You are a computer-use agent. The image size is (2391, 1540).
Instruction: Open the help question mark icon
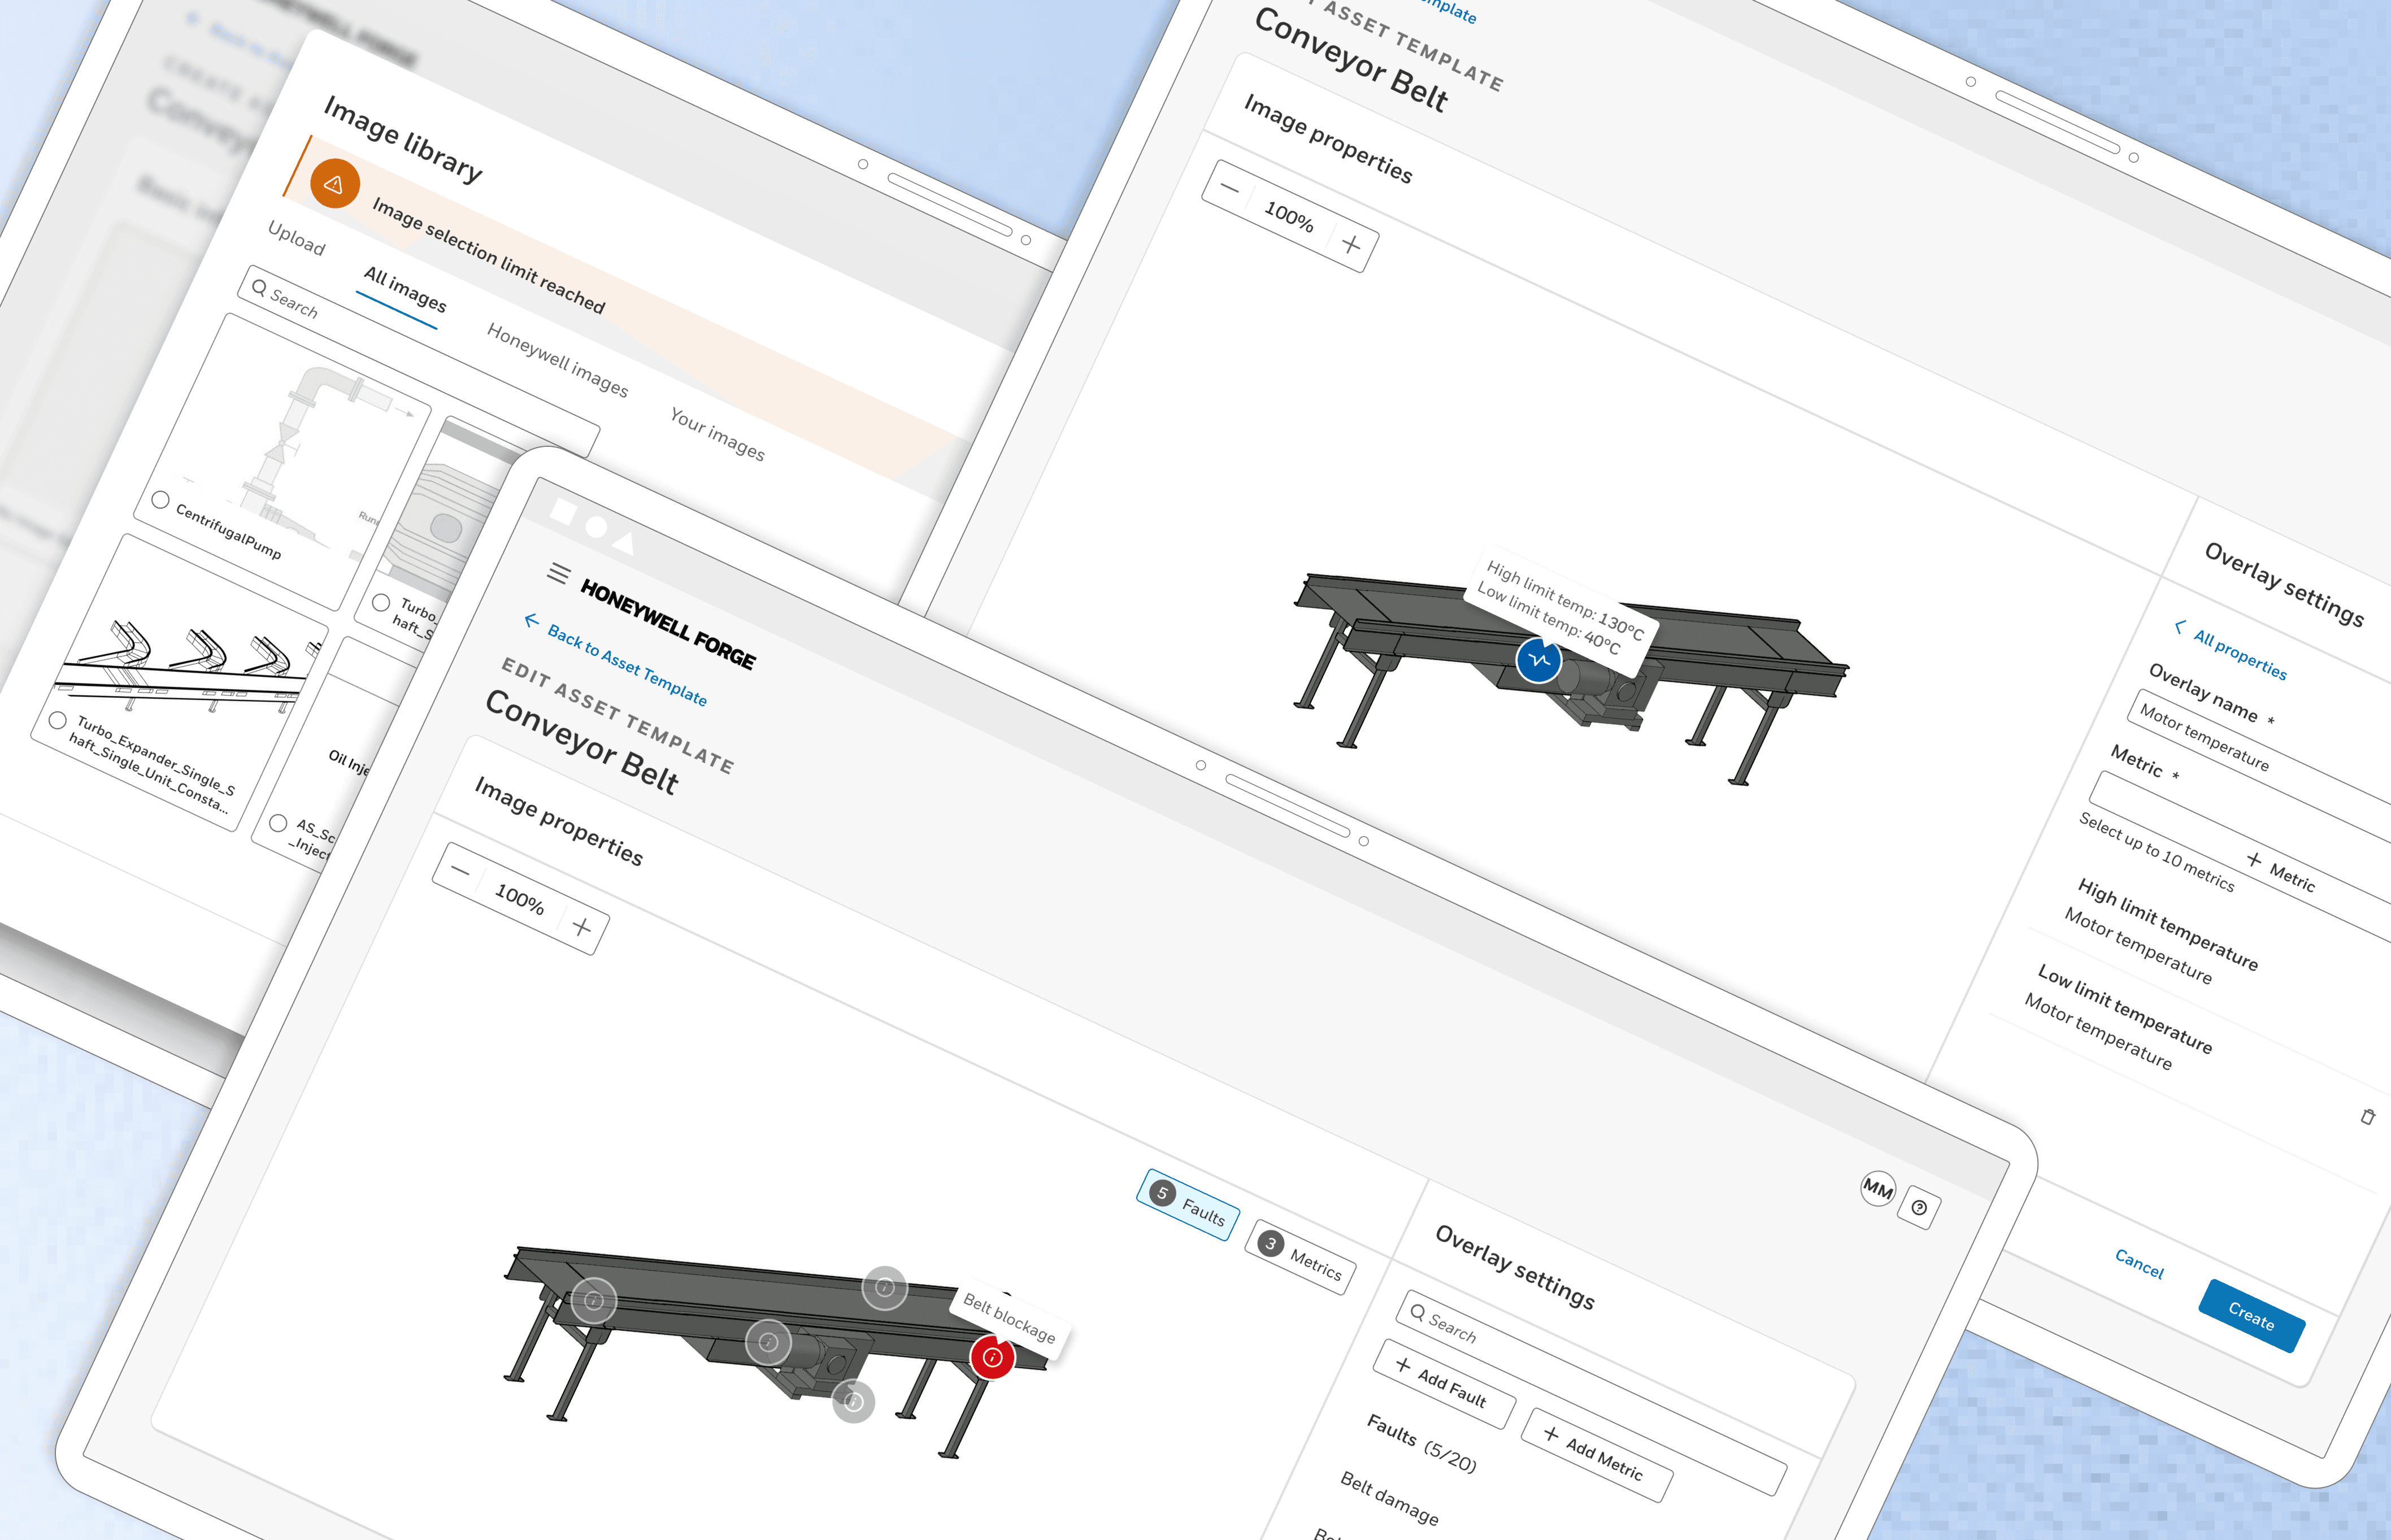coord(1919,1207)
